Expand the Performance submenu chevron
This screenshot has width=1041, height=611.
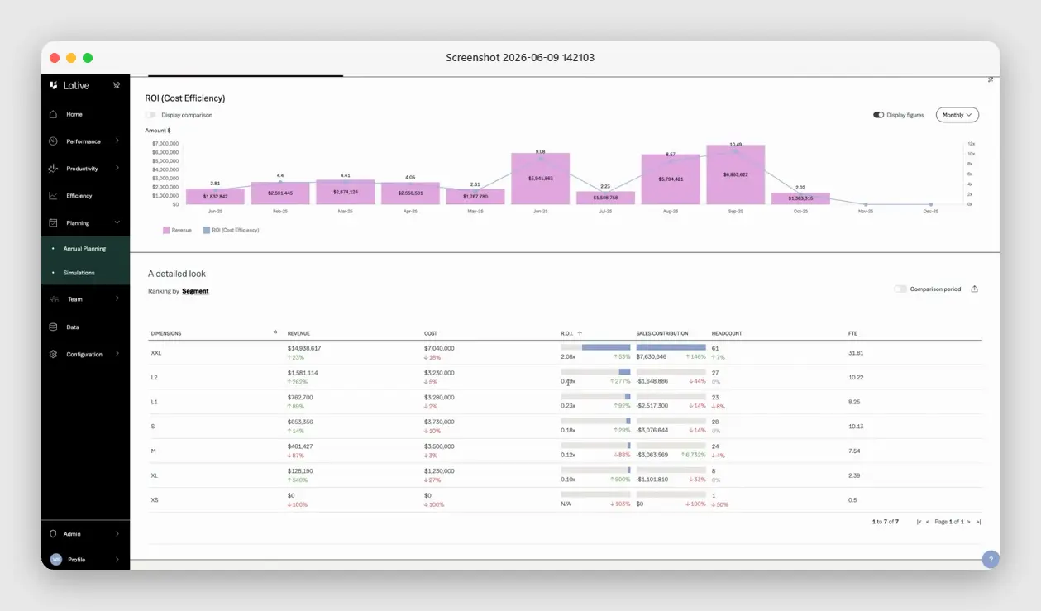(x=117, y=141)
